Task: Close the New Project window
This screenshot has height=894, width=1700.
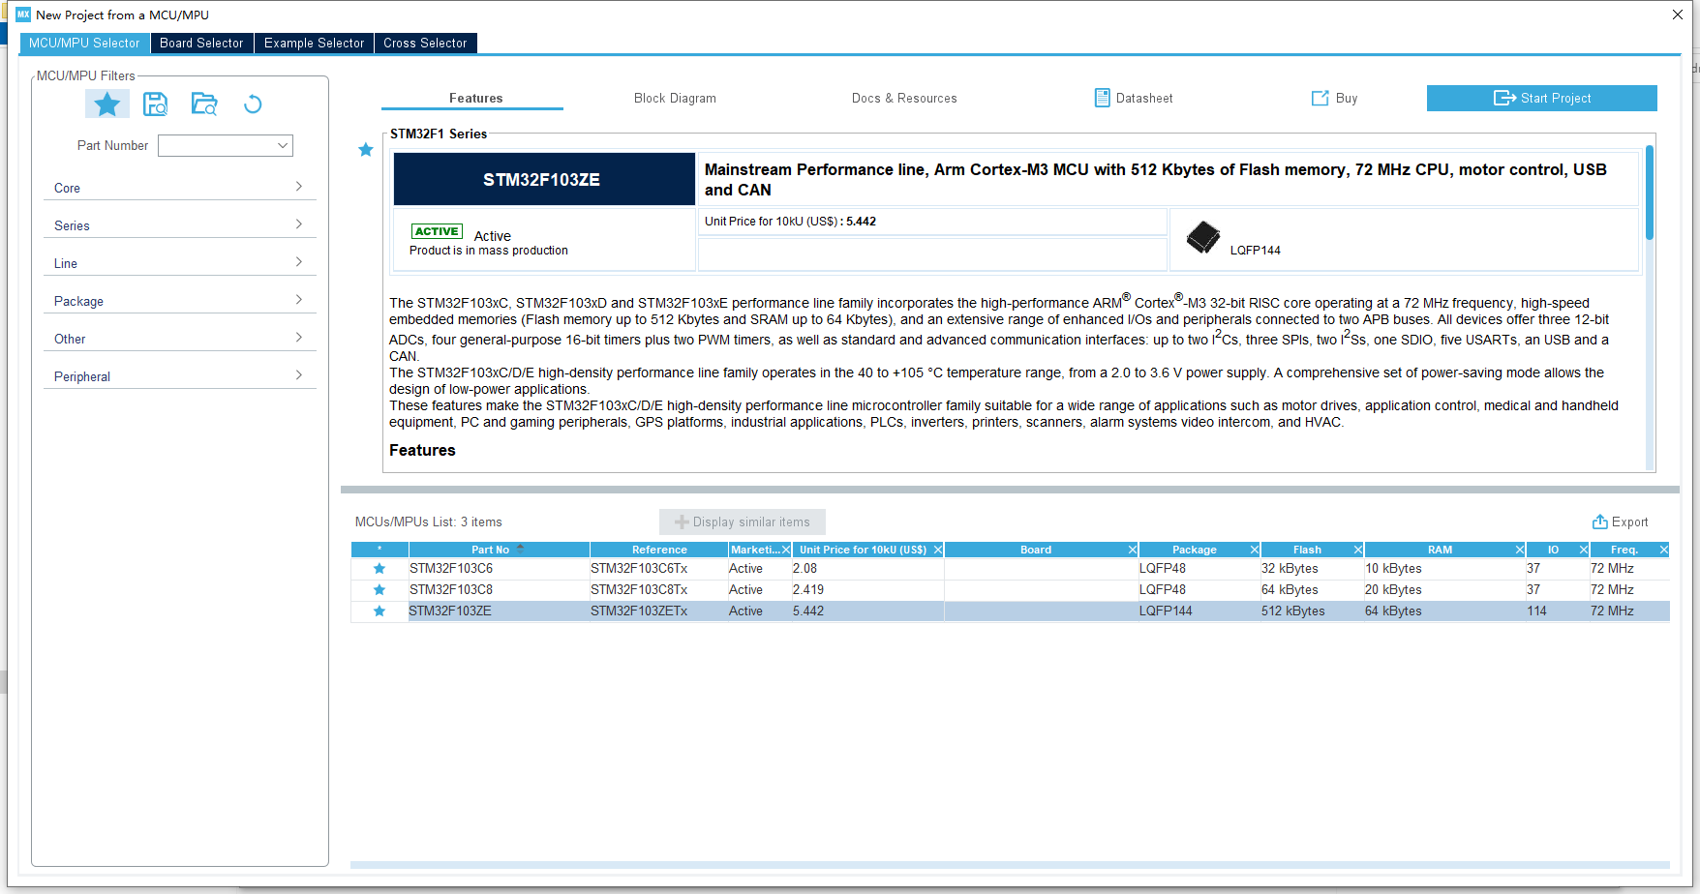Action: [x=1678, y=15]
